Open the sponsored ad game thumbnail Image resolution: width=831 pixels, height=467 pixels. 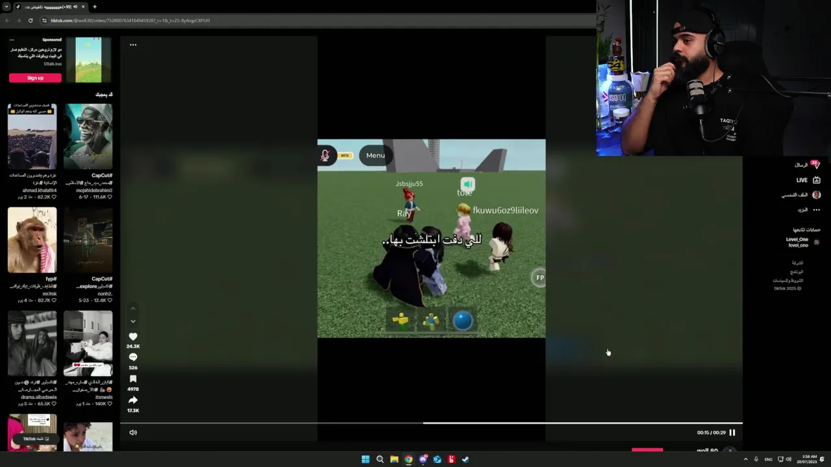[88, 60]
